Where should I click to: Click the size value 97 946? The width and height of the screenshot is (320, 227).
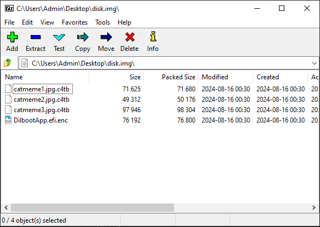coord(131,110)
